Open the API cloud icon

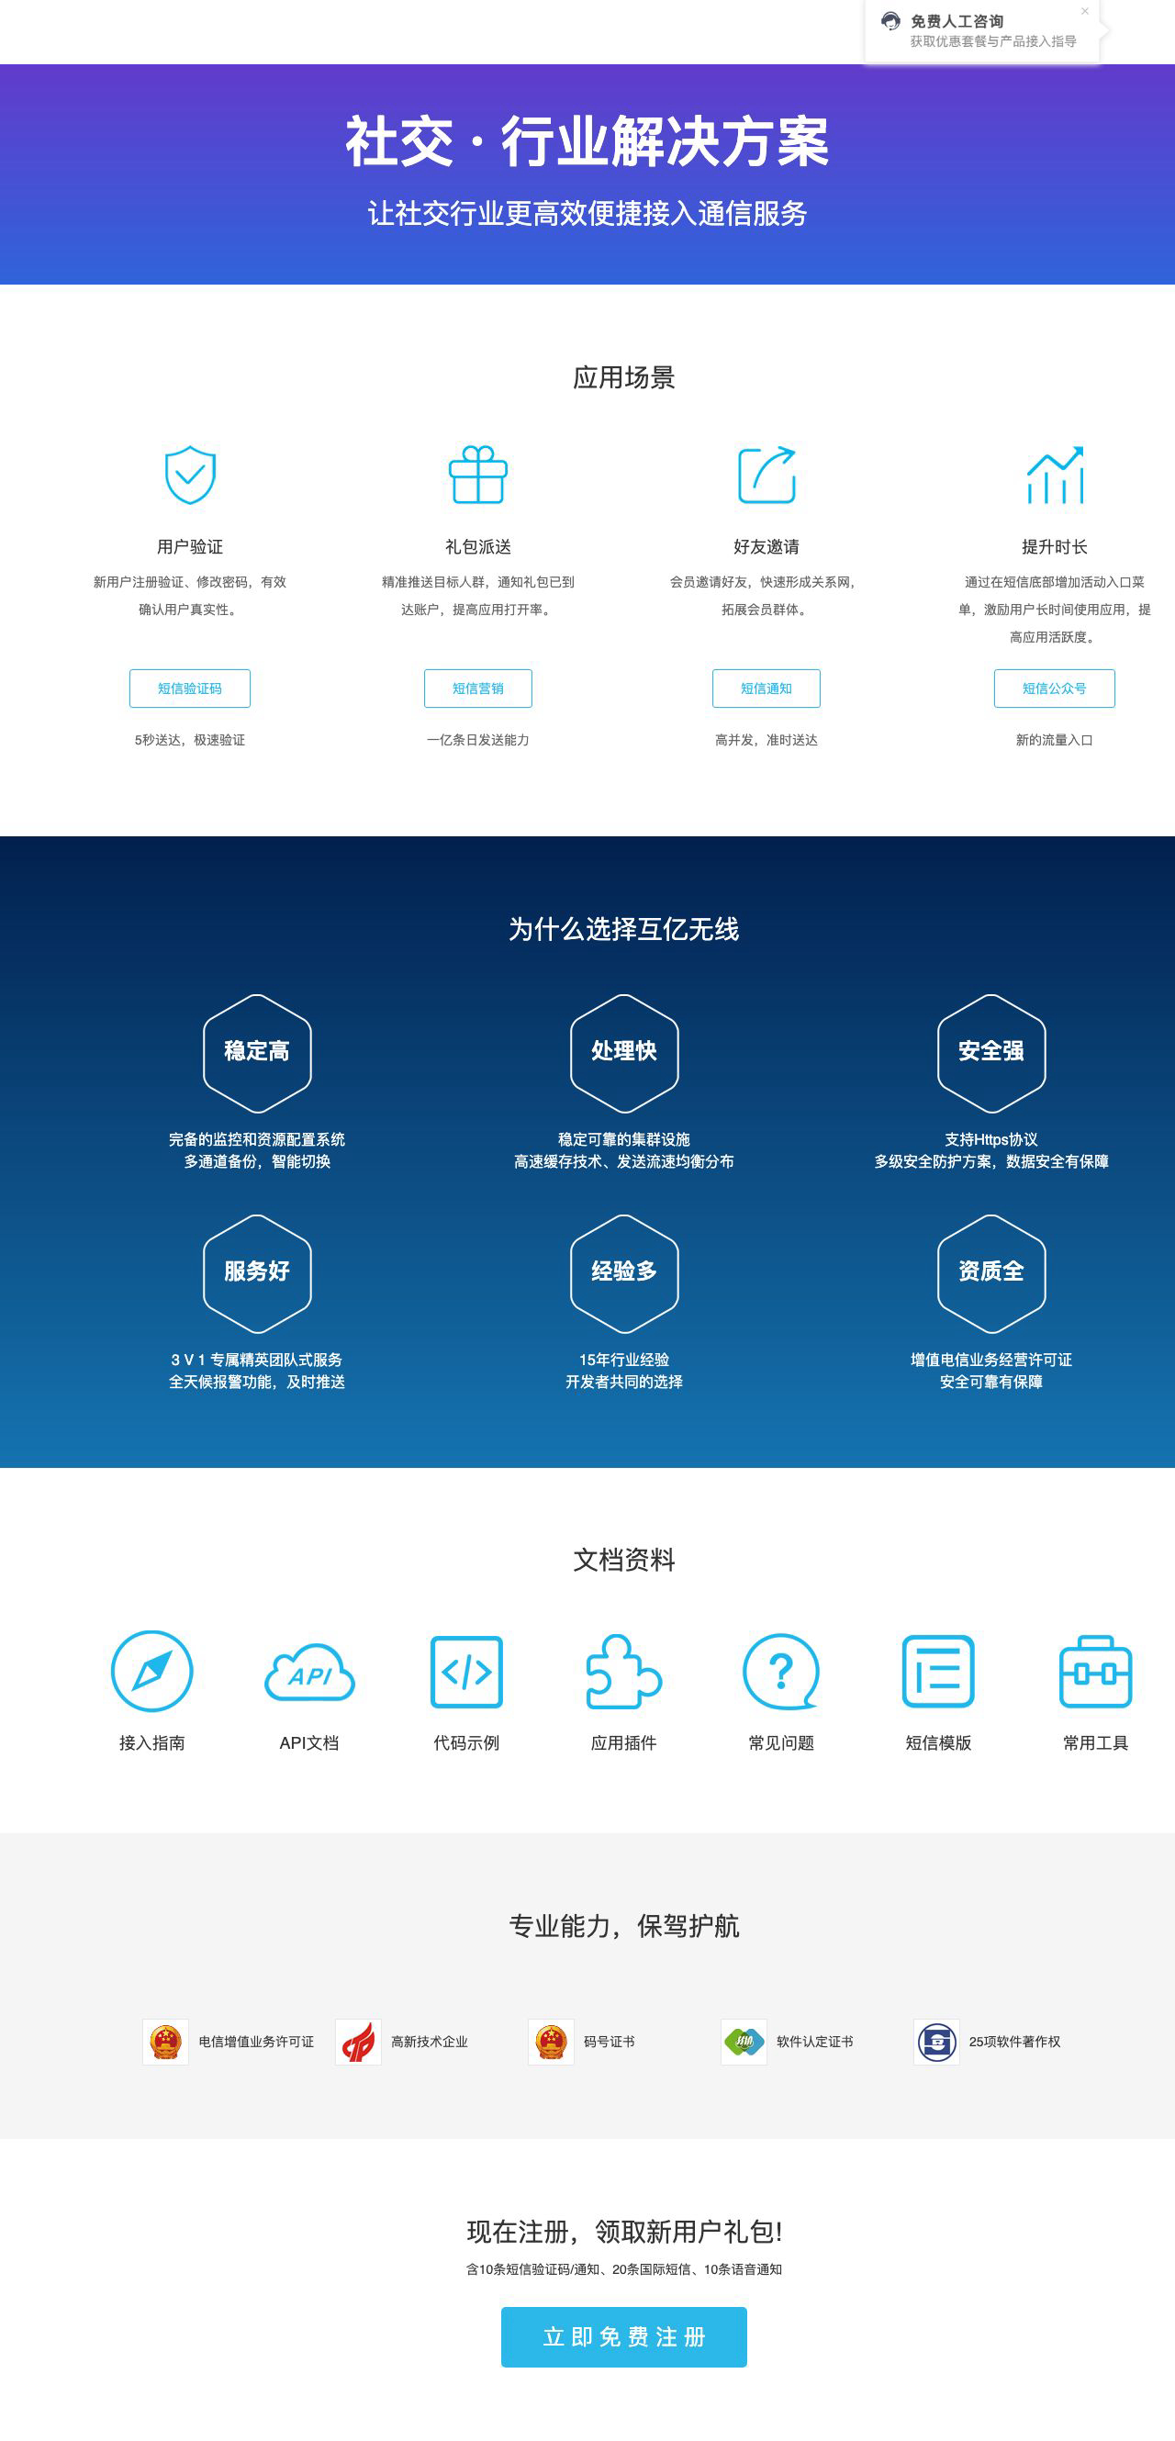[309, 1673]
